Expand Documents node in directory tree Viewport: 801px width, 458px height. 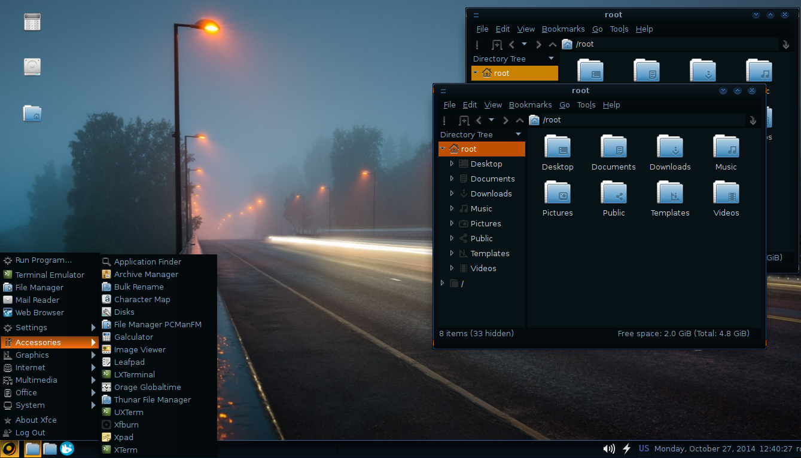[x=452, y=179]
